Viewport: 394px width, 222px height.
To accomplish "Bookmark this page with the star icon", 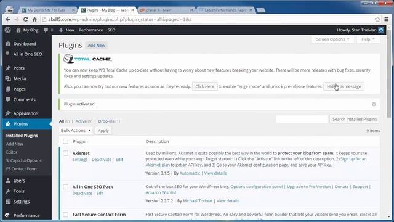I will point(377,19).
